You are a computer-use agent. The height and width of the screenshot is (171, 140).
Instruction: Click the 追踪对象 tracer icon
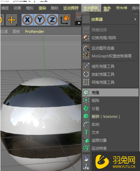(x=86, y=140)
